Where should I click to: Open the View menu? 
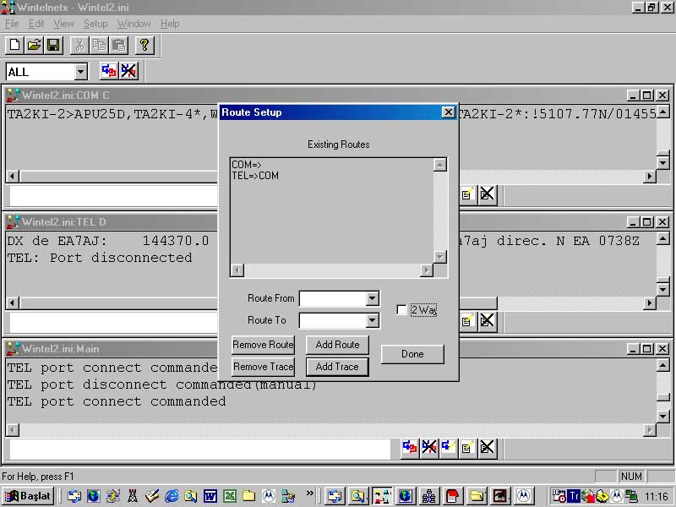coord(64,24)
